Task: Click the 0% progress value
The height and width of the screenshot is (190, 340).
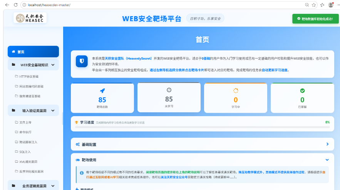Action: point(327,122)
